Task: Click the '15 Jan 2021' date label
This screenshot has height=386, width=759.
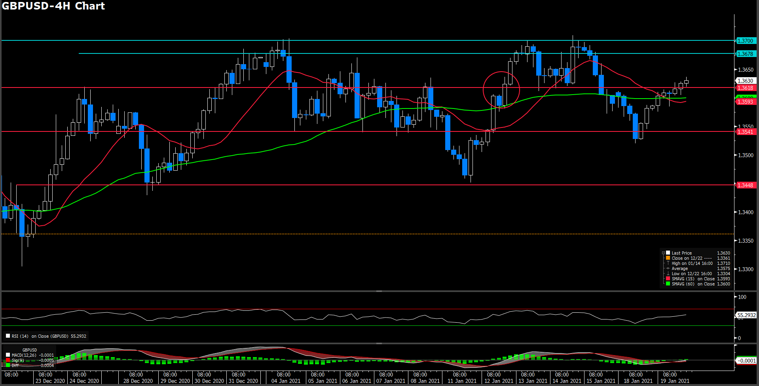Action: pos(601,381)
